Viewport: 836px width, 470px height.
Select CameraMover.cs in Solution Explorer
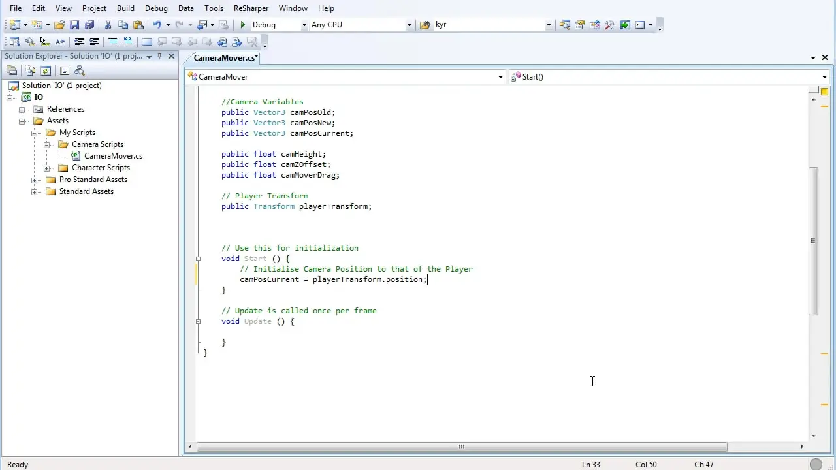(x=113, y=156)
